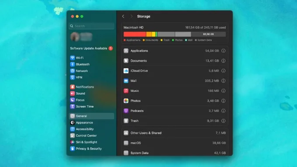Click the System Data legend label
This screenshot has width=297, height=167.
point(204,40)
